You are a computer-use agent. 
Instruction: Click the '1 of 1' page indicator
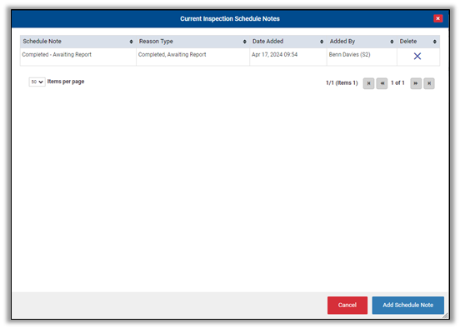(x=397, y=83)
